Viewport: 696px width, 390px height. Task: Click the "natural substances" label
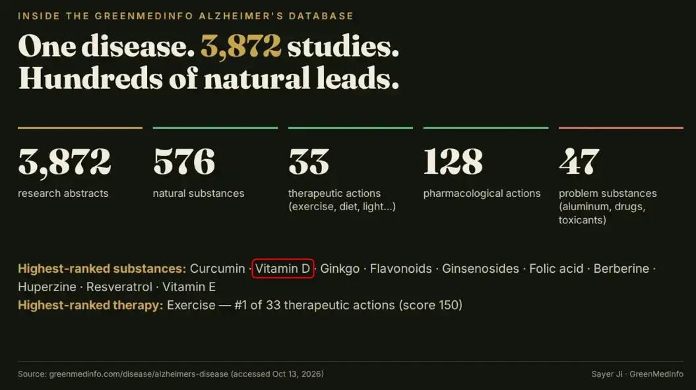[x=199, y=193]
